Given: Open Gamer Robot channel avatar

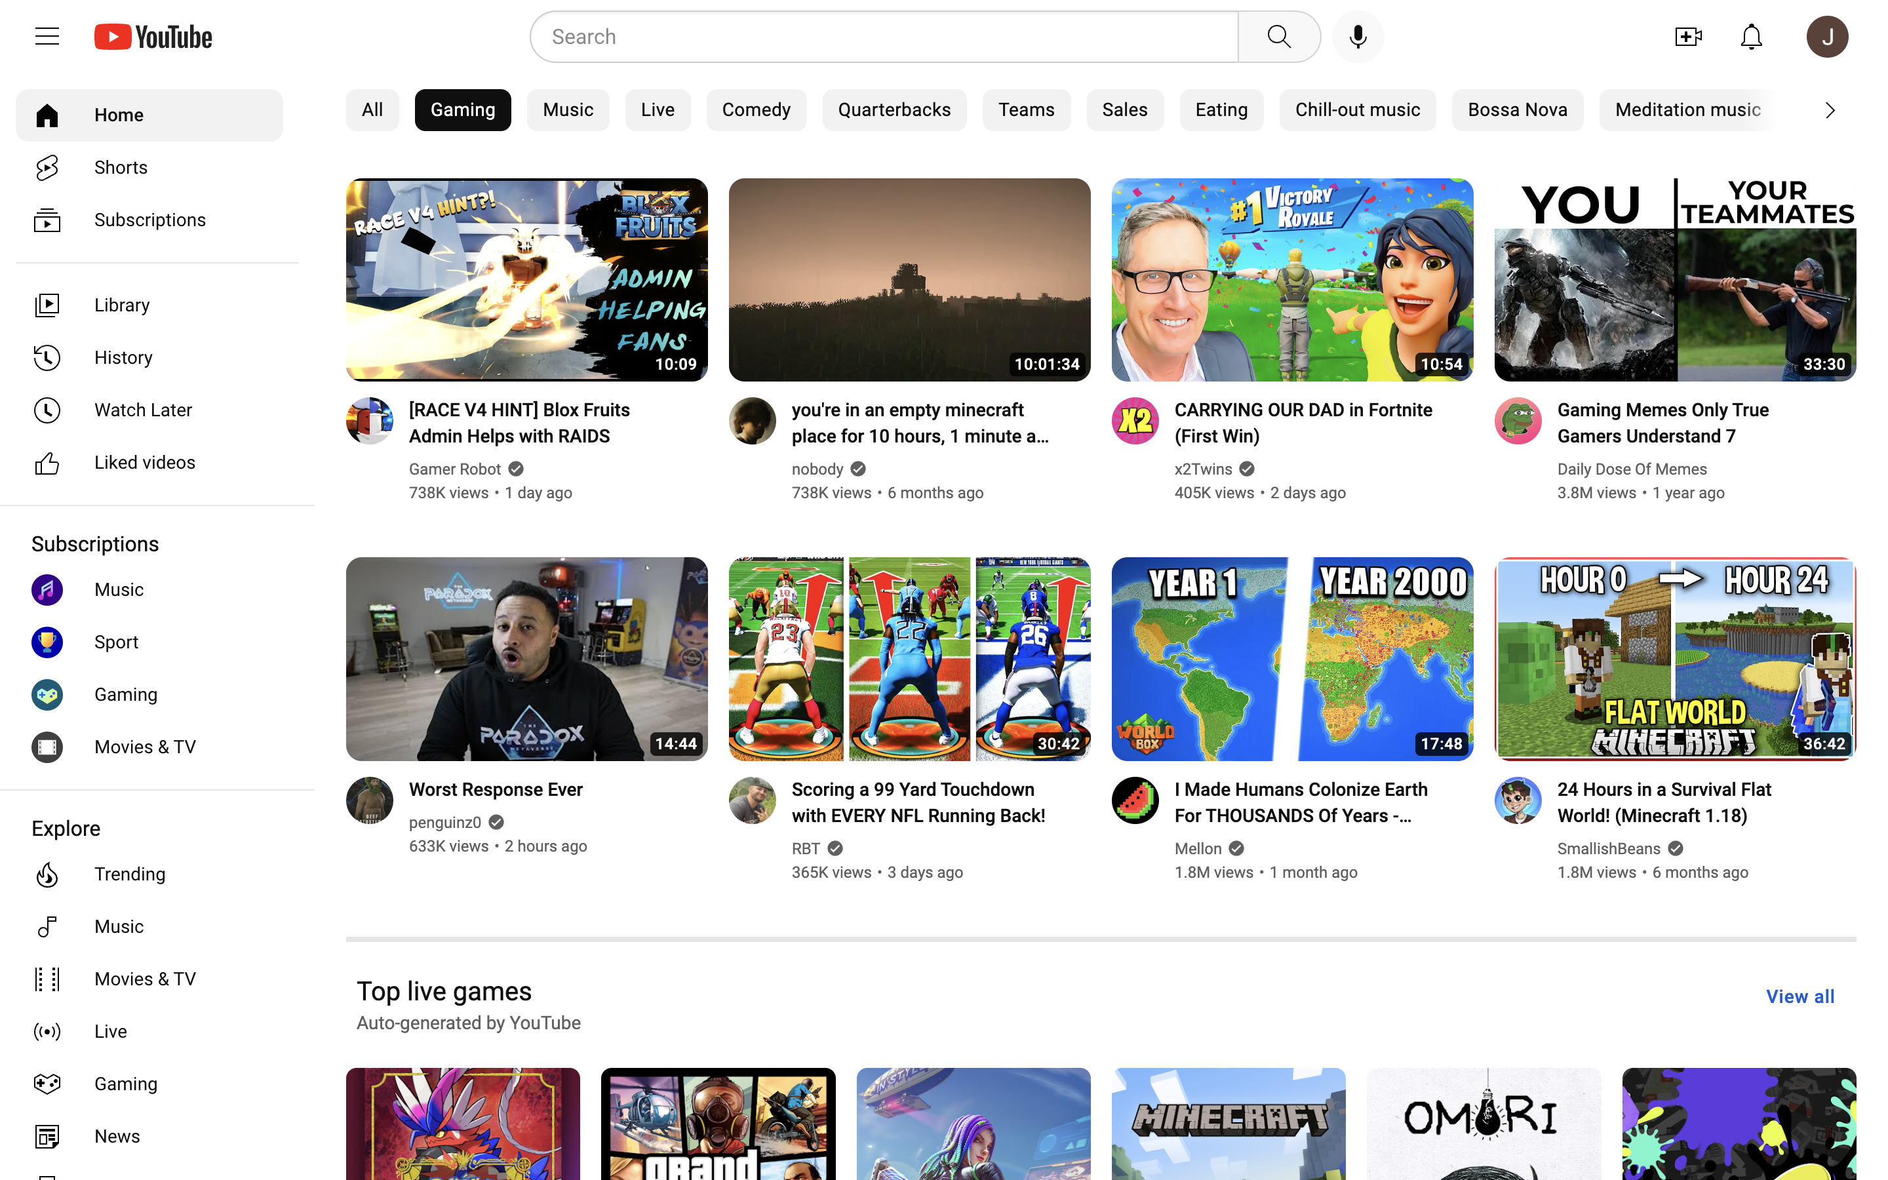Looking at the screenshot, I should pos(370,421).
